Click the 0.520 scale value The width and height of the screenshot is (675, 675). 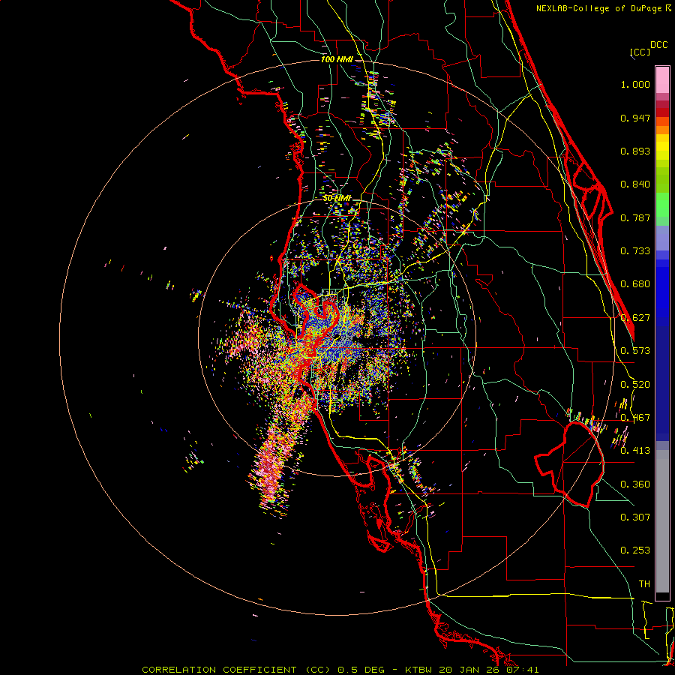[x=635, y=385]
